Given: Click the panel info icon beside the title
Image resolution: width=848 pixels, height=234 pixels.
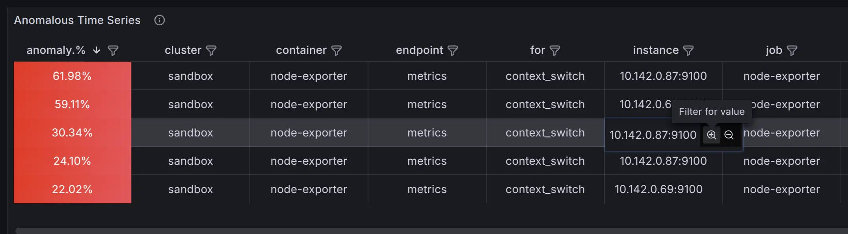Looking at the screenshot, I should click(x=159, y=20).
